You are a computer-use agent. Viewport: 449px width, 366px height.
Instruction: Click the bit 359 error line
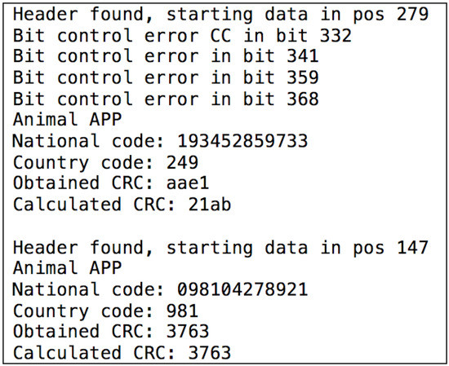tap(166, 77)
